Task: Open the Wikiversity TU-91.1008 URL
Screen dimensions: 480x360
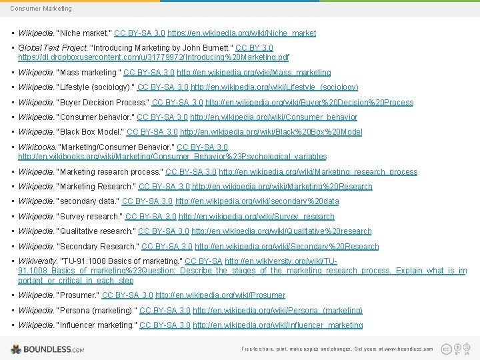Action: pos(243,271)
